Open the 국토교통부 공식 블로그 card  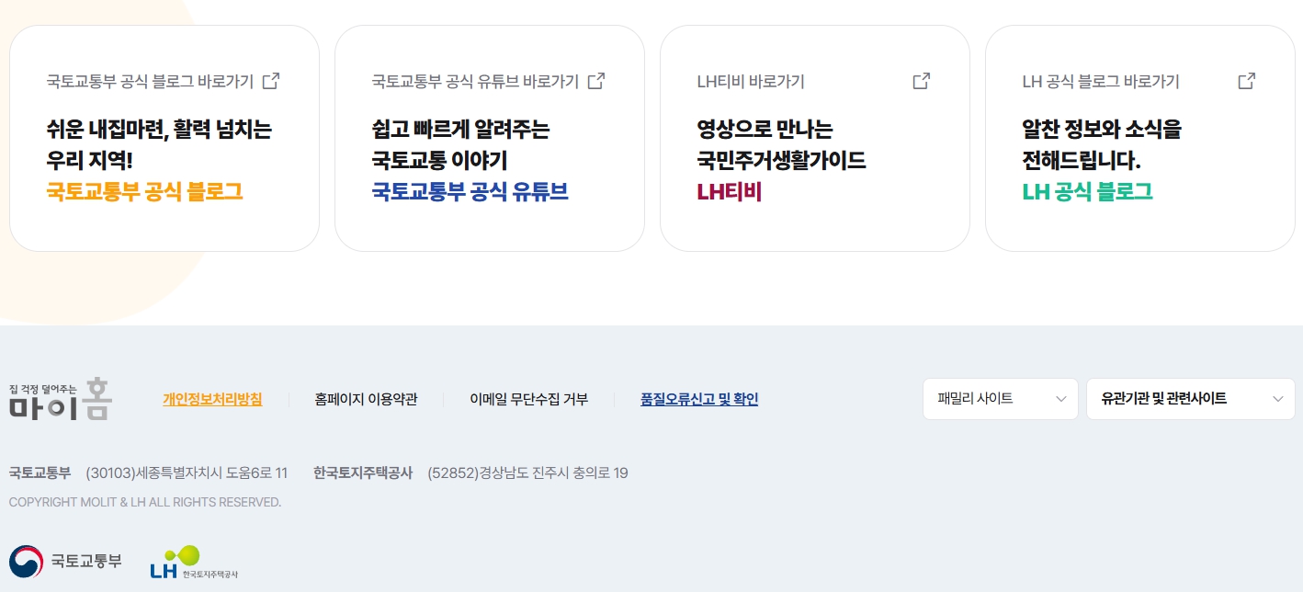point(164,138)
